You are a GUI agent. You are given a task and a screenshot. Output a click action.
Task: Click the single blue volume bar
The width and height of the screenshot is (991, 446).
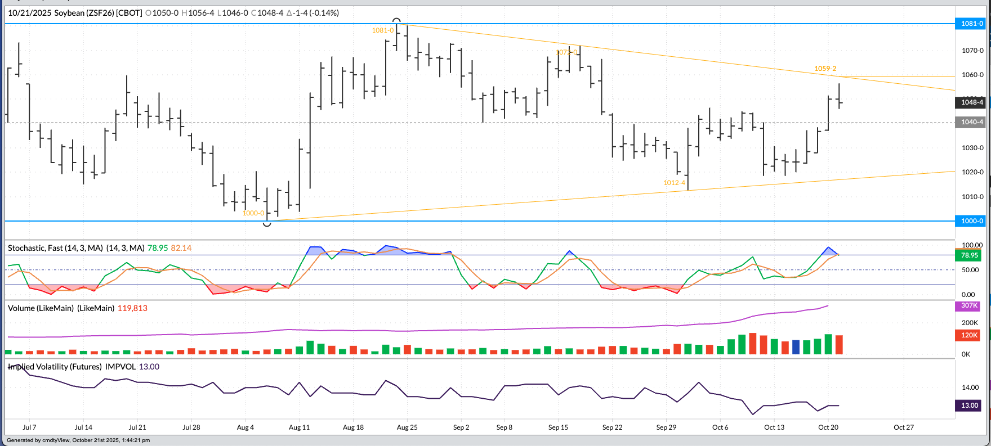[x=796, y=347]
